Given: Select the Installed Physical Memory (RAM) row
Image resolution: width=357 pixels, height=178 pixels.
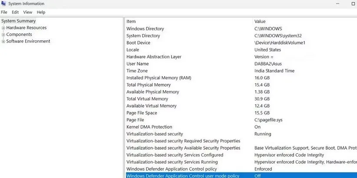Looking at the screenshot, I should click(159, 78).
